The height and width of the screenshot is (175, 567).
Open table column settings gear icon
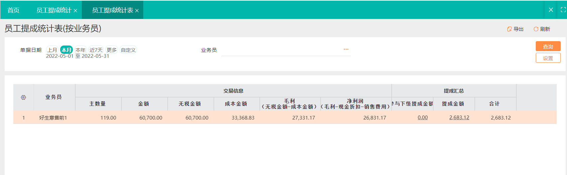tap(23, 97)
